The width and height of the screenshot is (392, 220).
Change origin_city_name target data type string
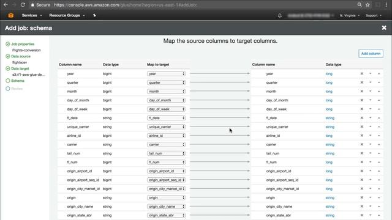(x=330, y=207)
